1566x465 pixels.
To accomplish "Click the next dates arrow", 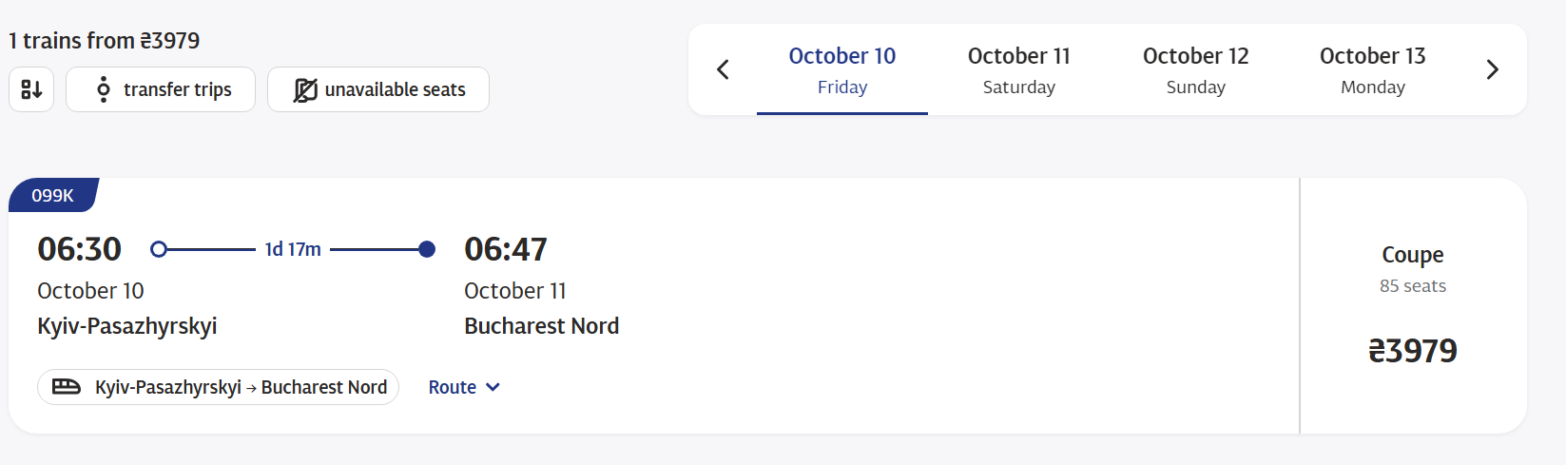I will (1492, 69).
